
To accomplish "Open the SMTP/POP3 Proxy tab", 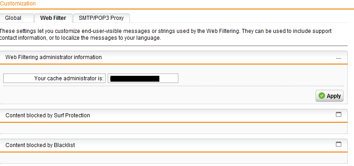I will pos(101,18).
